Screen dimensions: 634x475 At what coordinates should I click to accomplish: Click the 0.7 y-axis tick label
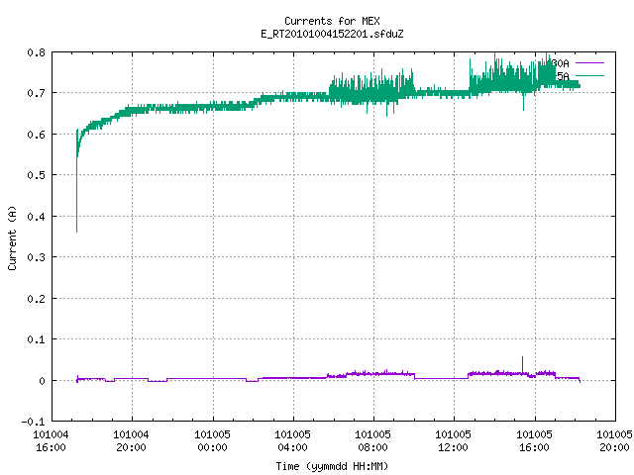(x=36, y=93)
